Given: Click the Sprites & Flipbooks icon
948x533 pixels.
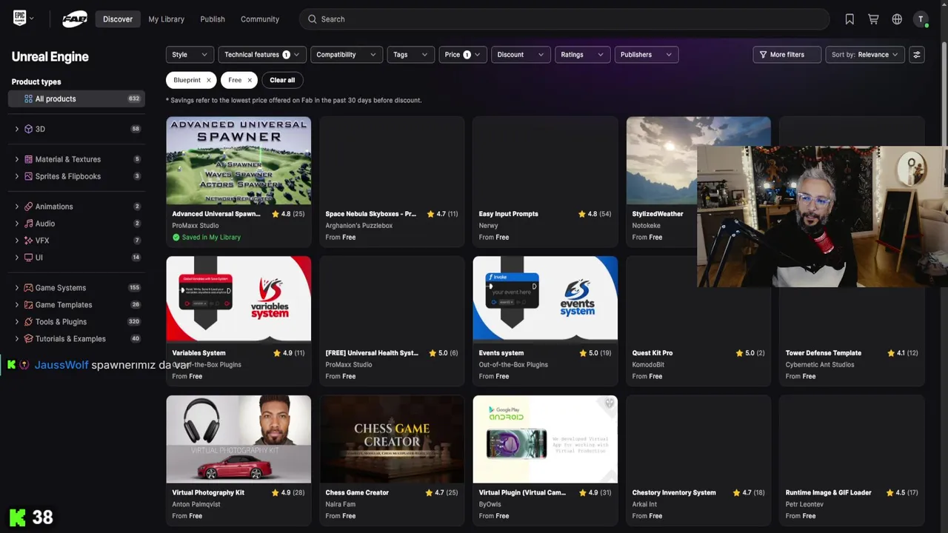Looking at the screenshot, I should (28, 176).
